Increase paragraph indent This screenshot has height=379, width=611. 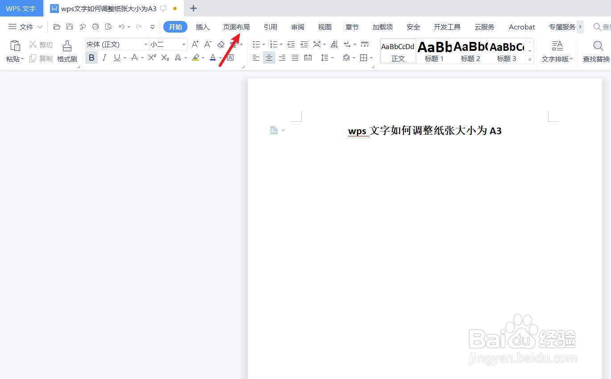click(x=304, y=44)
